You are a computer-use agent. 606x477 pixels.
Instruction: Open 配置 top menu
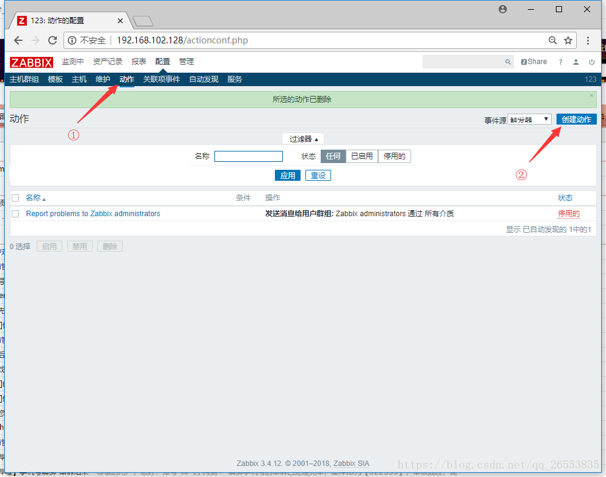point(162,62)
